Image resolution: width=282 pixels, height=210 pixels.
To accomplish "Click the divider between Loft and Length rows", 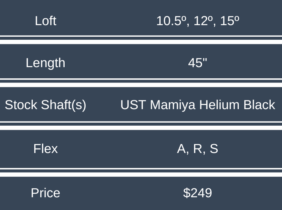I will click(x=141, y=40).
